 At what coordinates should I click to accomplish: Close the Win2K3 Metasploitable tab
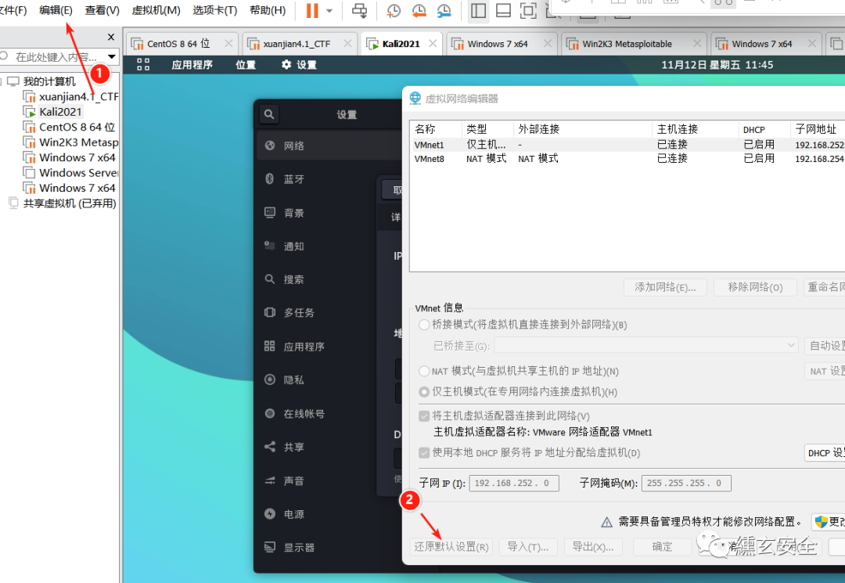point(697,44)
